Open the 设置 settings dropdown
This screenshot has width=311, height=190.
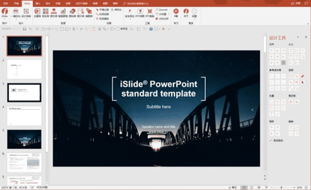[x=194, y=12]
